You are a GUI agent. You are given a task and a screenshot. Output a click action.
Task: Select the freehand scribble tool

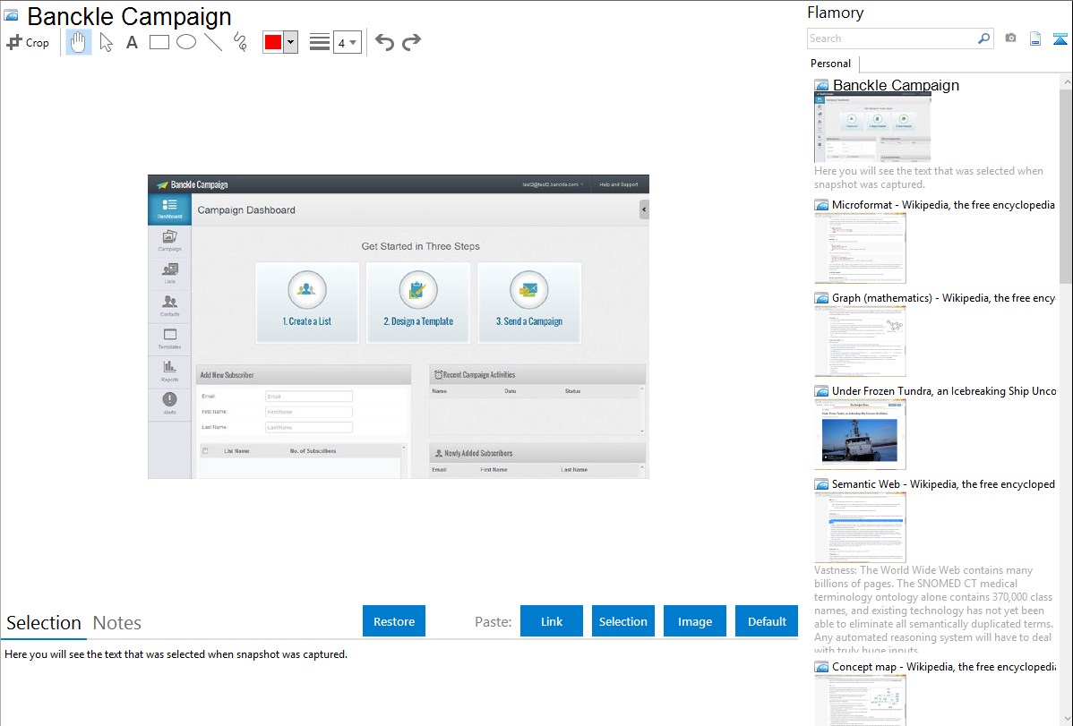239,42
